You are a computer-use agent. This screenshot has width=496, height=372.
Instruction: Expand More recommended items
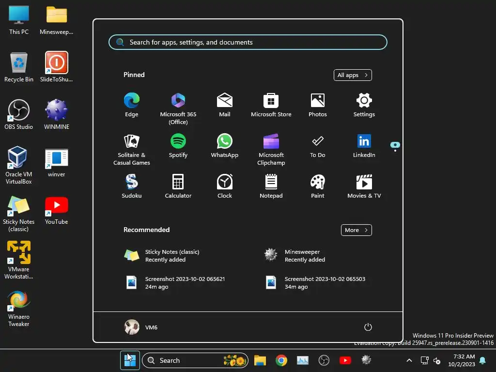[356, 230]
